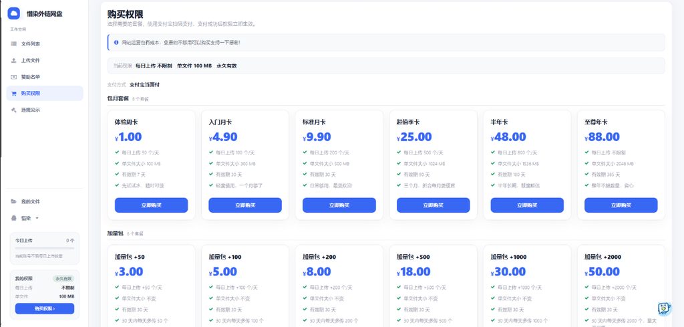The image size is (684, 327).
Task: Click the ¥4.90 price on 入门月卡
Action: [223, 137]
